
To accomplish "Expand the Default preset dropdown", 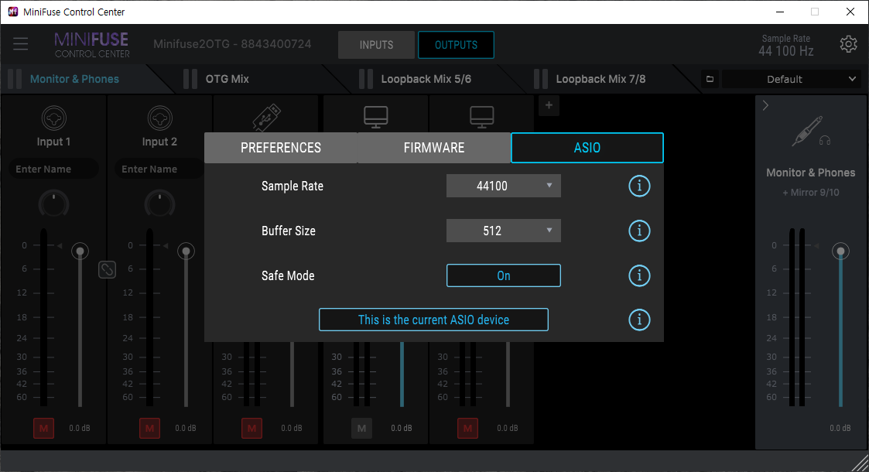I will pyautogui.click(x=791, y=79).
